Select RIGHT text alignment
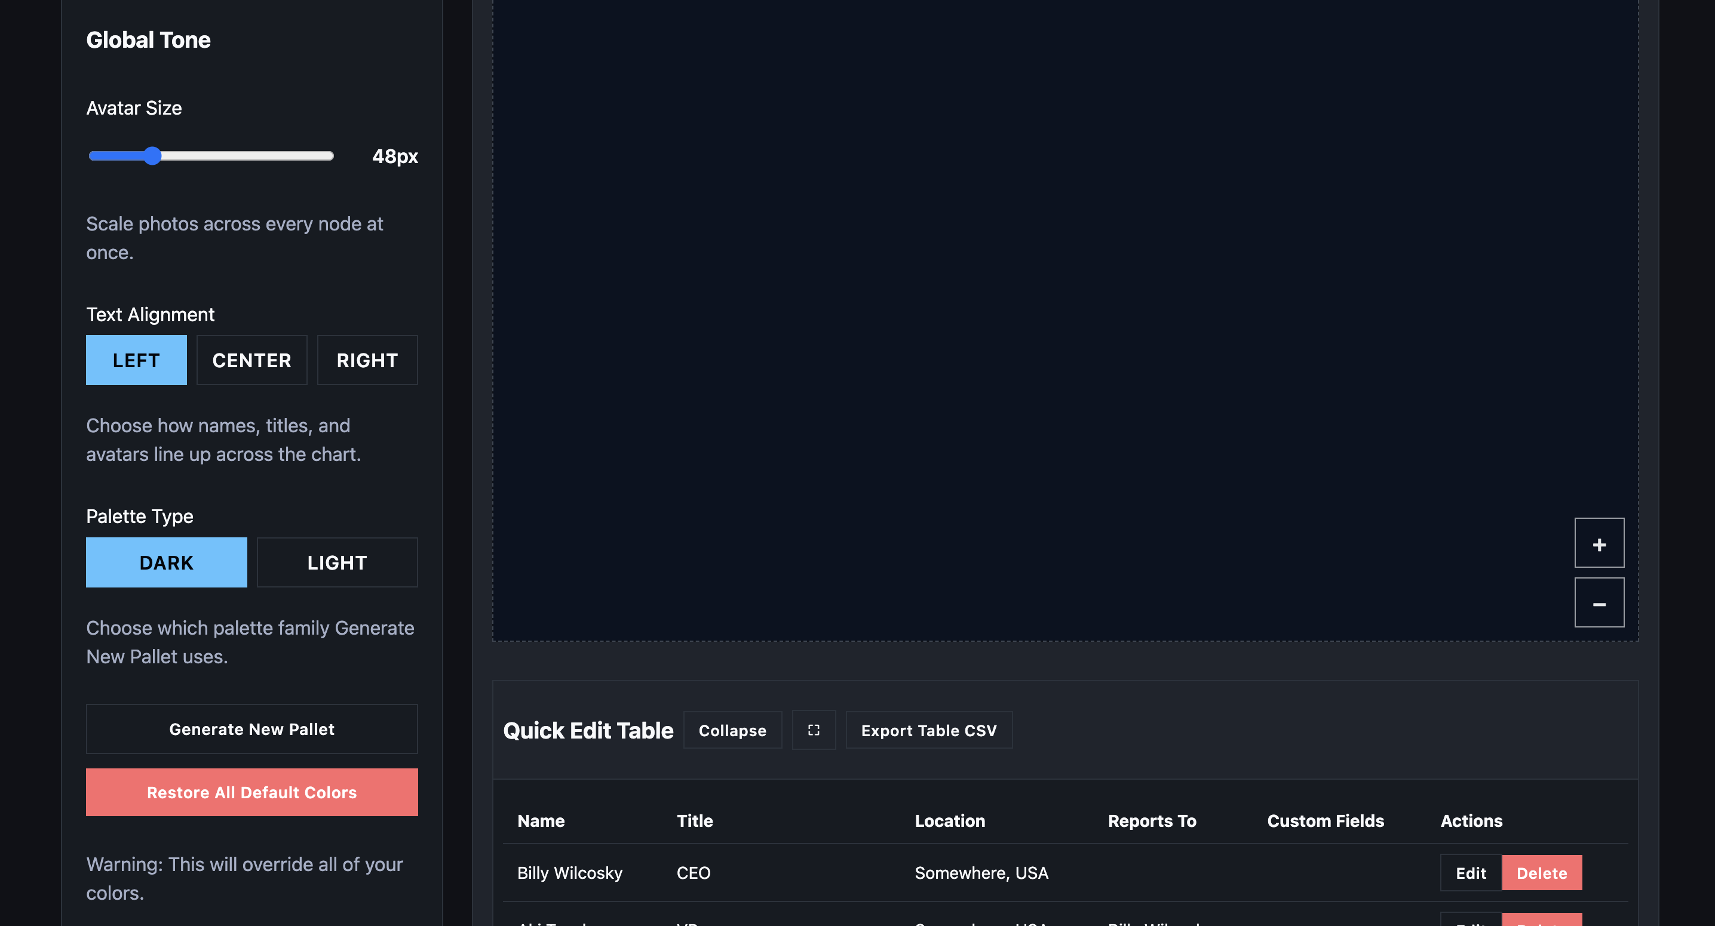This screenshot has height=926, width=1715. pyautogui.click(x=367, y=360)
